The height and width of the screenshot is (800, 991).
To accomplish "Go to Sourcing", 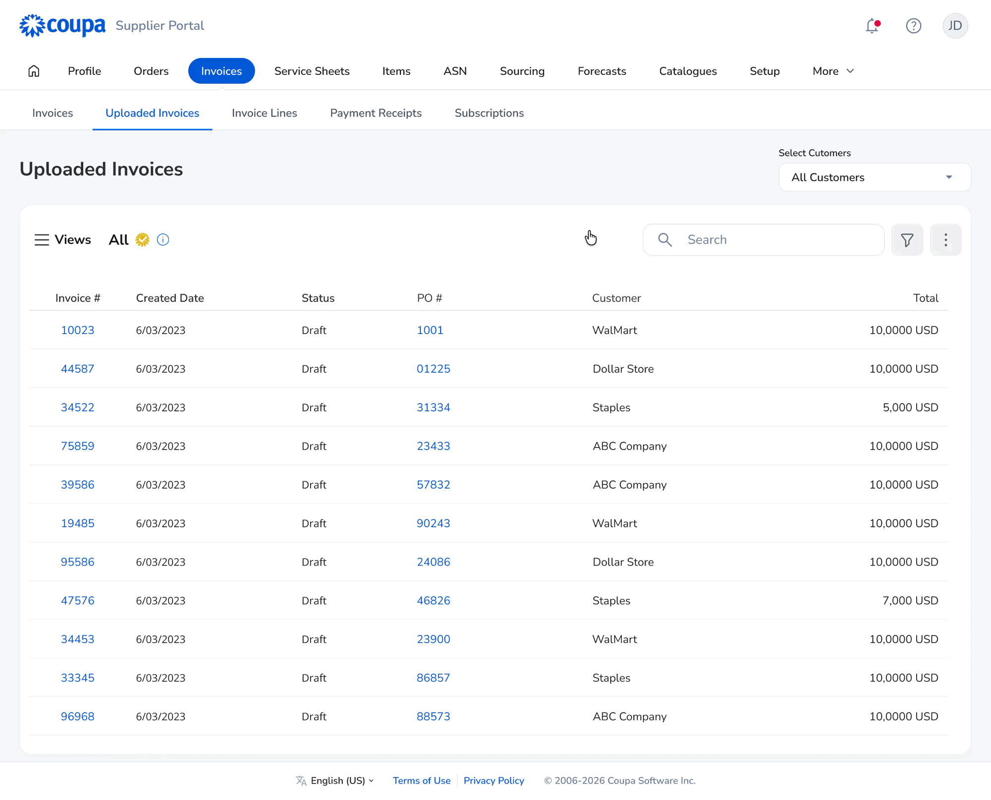I will pos(522,71).
